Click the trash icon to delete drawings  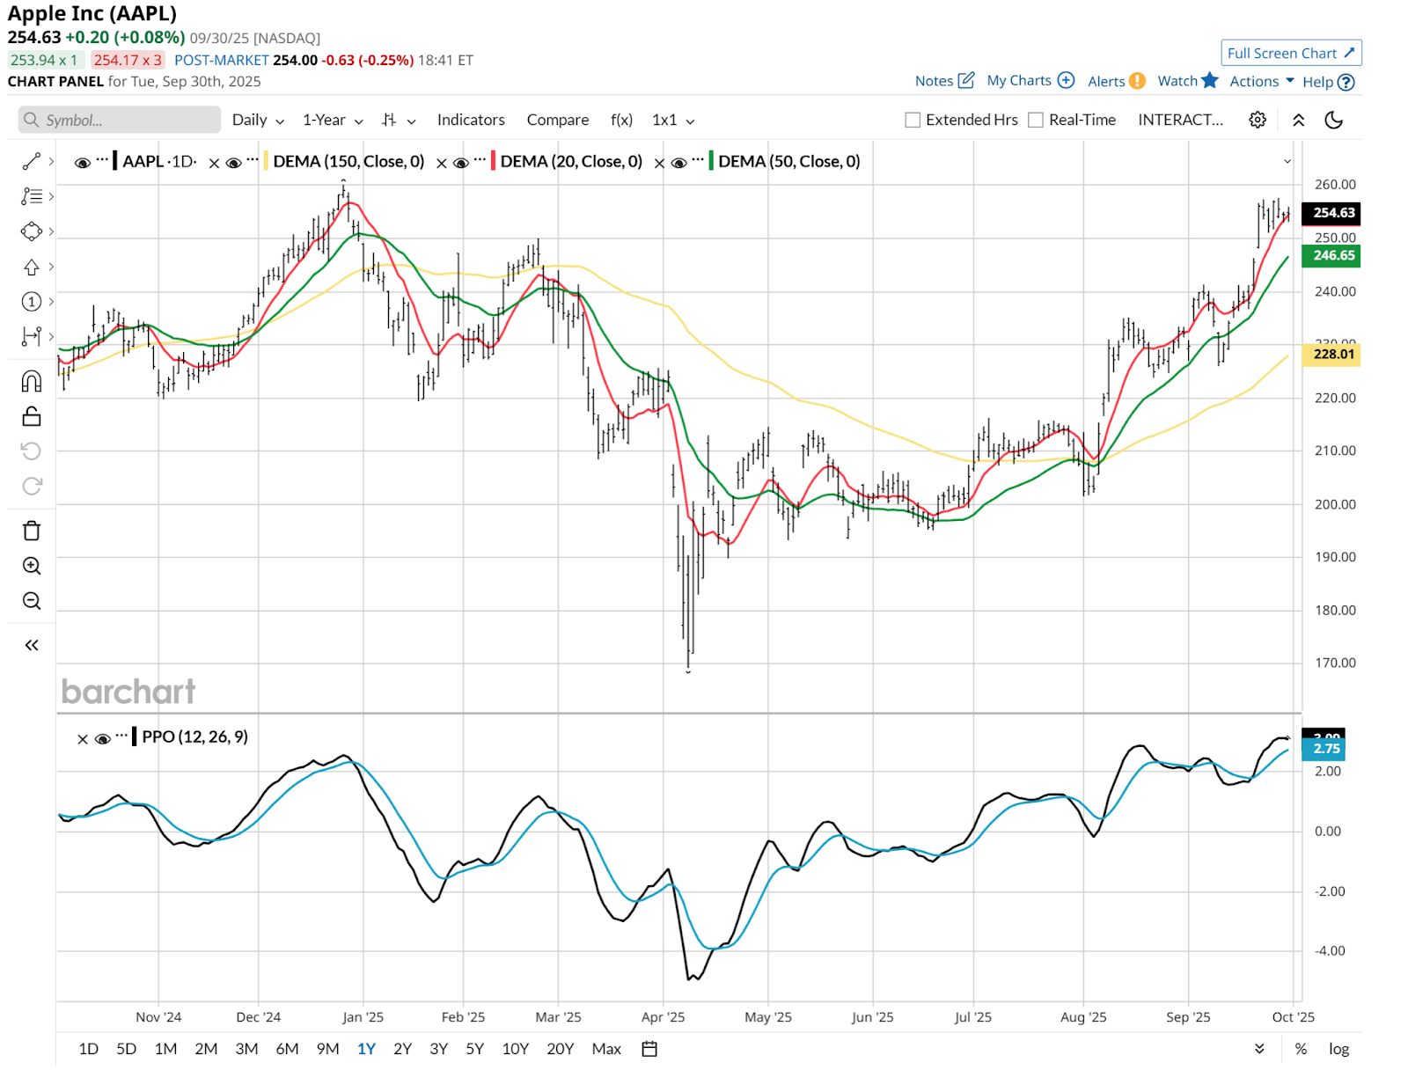[31, 531]
